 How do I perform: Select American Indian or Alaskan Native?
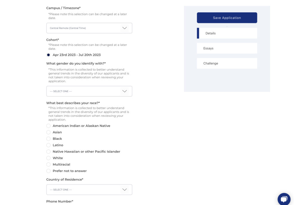(49, 126)
